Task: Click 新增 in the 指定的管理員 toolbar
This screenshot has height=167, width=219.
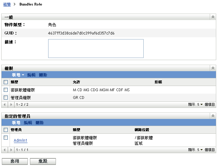Action: click(16, 123)
